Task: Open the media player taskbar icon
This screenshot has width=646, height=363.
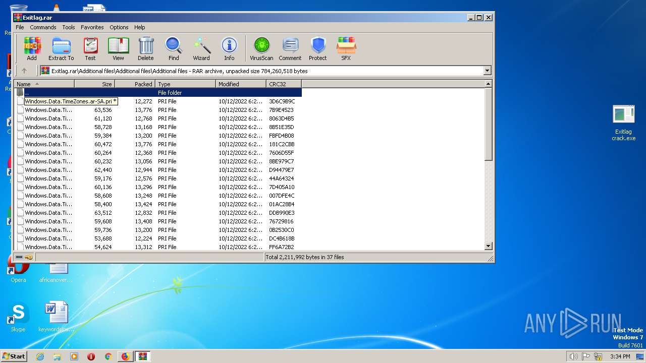Action: click(x=74, y=356)
